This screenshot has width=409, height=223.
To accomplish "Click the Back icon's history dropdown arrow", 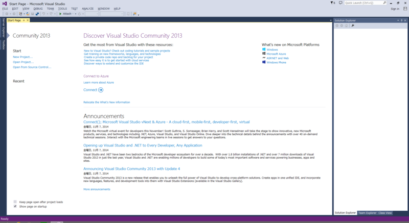I will tap(10, 14).
